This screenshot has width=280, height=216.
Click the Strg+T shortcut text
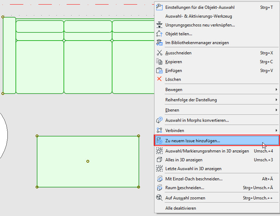point(267,7)
